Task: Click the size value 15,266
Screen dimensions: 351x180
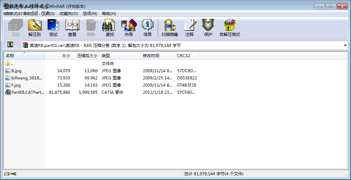Action: pyautogui.click(x=64, y=85)
